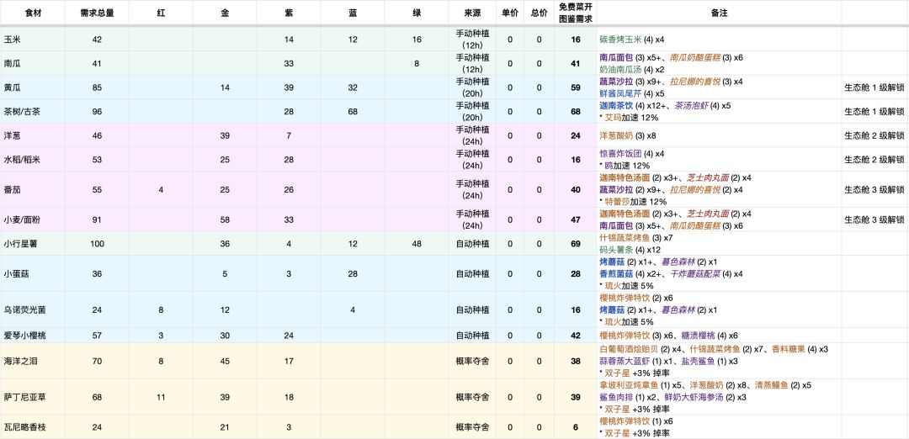Select the 自动种植 cell in 小蛋菇 row
Image resolution: width=909 pixels, height=439 pixels.
tap(472, 273)
